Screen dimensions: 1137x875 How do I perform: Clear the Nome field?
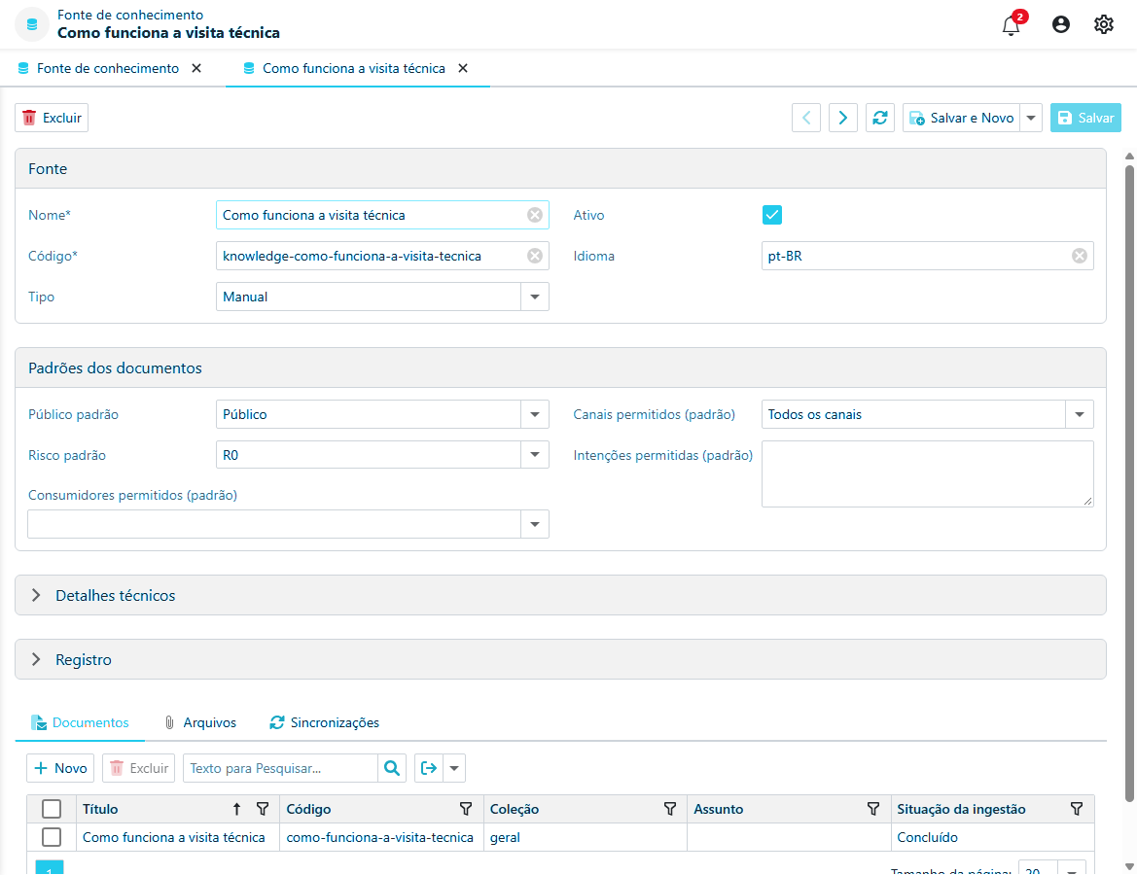click(534, 215)
